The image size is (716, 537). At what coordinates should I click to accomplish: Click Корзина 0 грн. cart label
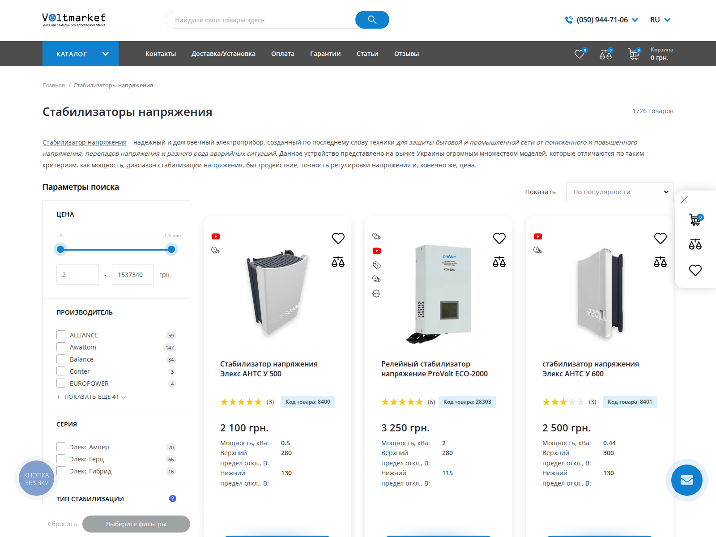point(662,54)
